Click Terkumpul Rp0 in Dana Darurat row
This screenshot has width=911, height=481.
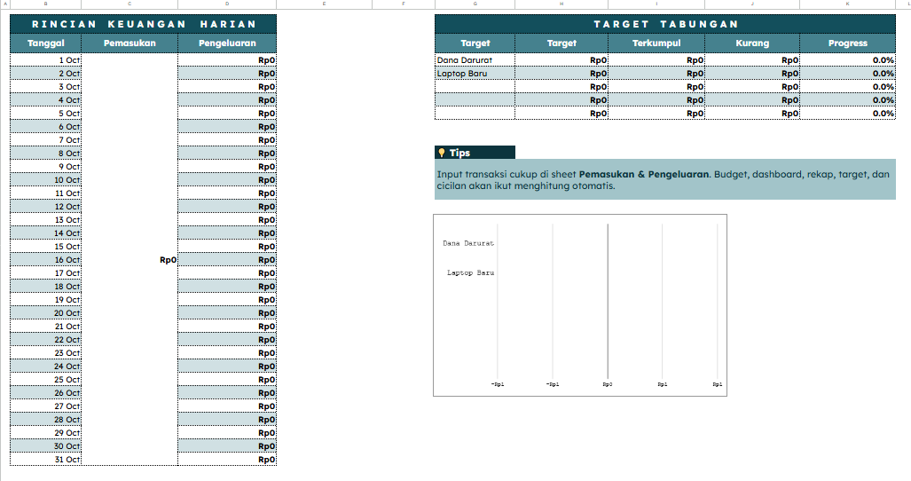click(x=656, y=59)
